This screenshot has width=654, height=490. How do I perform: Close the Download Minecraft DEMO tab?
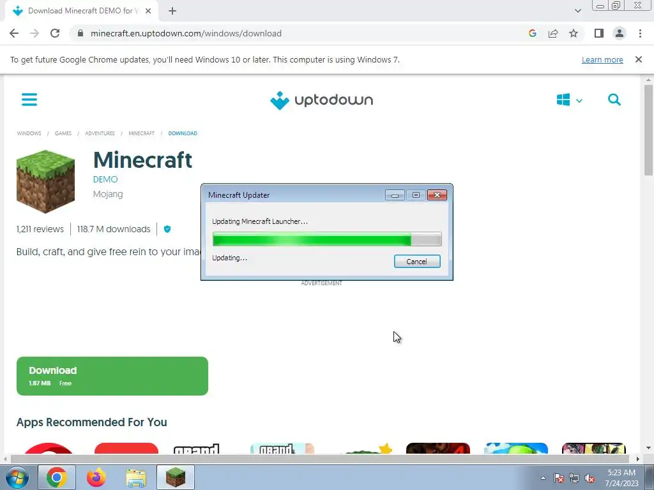tap(148, 11)
